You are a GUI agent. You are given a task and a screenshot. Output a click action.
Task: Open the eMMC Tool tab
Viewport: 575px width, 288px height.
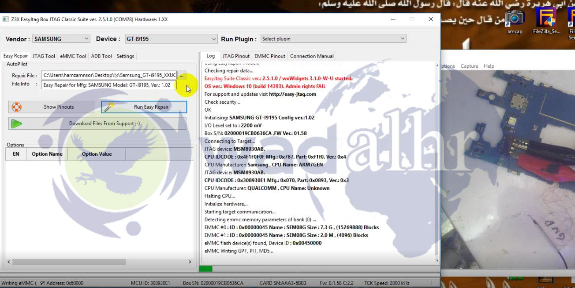pyautogui.click(x=73, y=56)
